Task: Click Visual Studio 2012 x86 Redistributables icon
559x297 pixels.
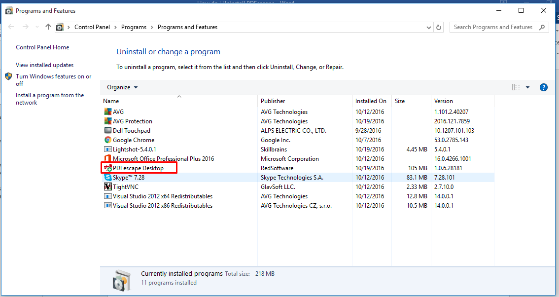Action: pos(107,205)
